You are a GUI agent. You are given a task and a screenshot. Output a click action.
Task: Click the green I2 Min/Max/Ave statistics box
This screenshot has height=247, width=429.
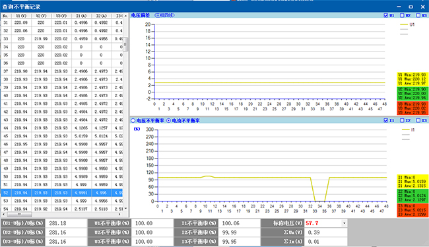pyautogui.click(x=412, y=195)
